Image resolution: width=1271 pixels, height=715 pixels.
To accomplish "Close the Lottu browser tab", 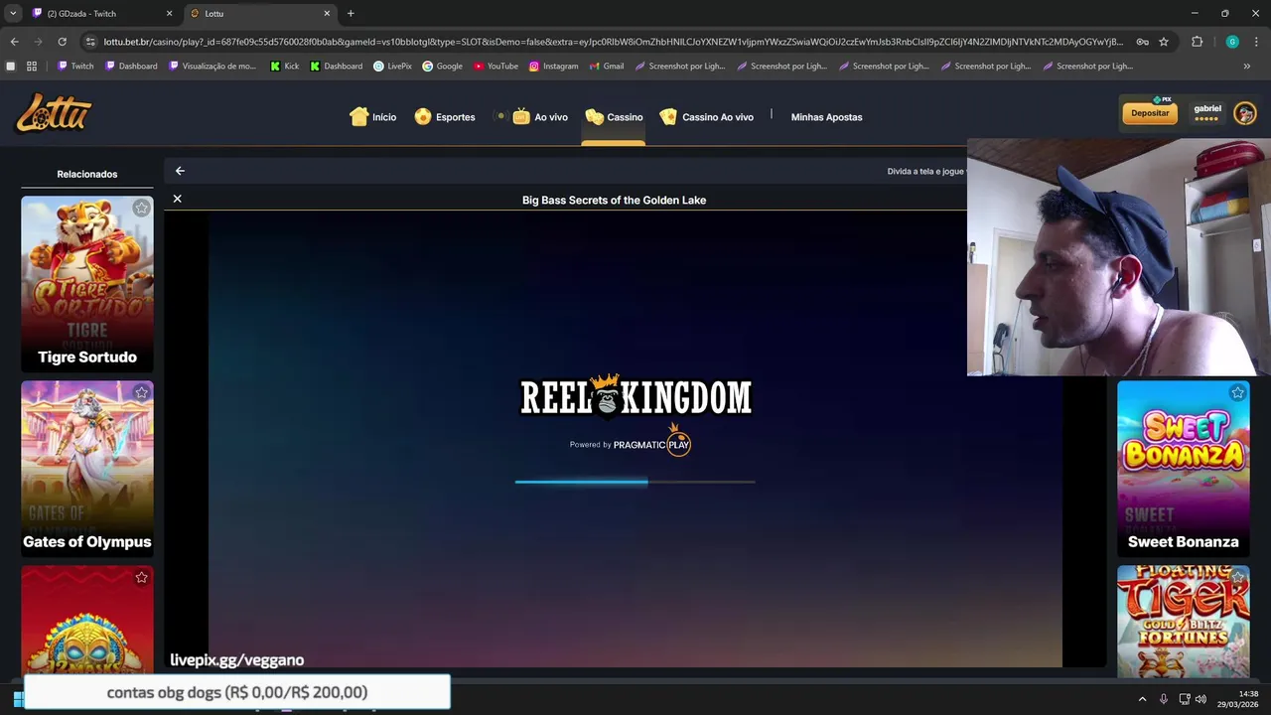I will pos(327,14).
